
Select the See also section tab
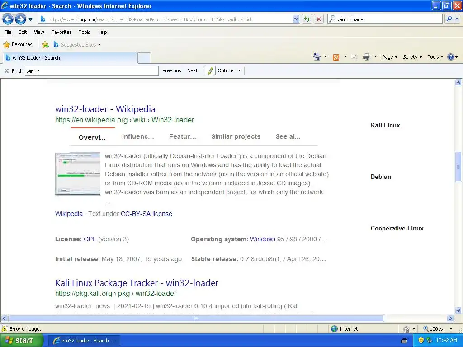[288, 136]
